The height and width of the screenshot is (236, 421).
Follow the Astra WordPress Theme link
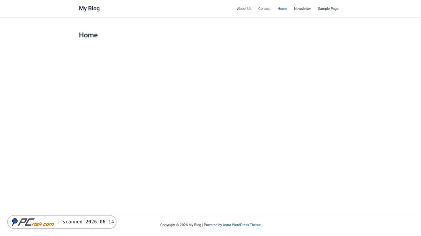[242, 225]
